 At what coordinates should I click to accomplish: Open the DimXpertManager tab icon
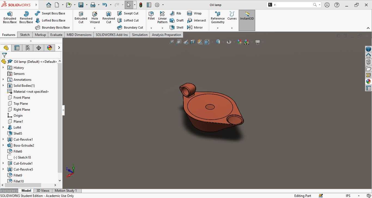(x=39, y=48)
